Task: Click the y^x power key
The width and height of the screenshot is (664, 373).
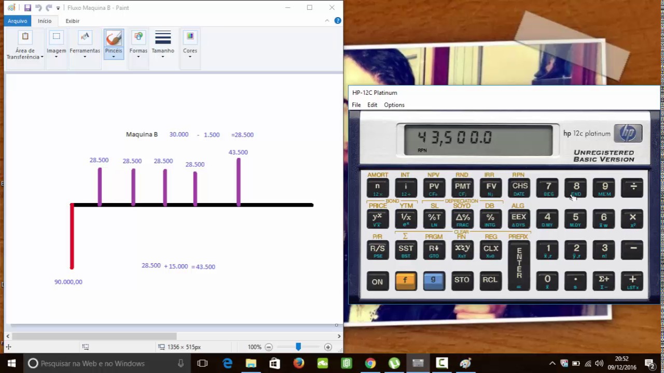Action: [378, 220]
